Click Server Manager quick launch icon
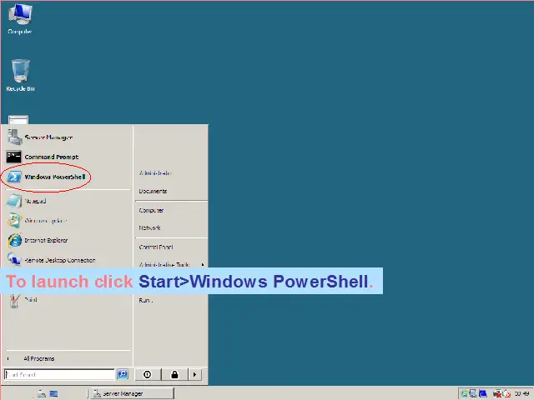The height and width of the screenshot is (400, 534). click(x=42, y=393)
